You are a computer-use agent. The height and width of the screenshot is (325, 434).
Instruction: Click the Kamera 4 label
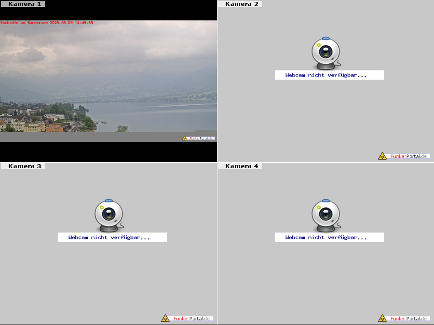point(240,166)
